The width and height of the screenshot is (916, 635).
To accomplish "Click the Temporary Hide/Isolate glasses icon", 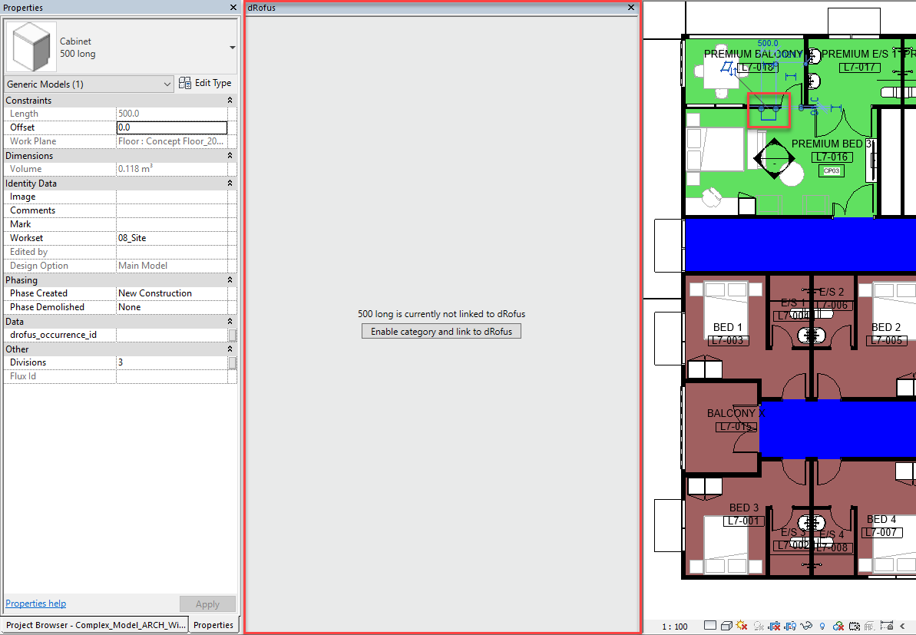I will pos(806,626).
